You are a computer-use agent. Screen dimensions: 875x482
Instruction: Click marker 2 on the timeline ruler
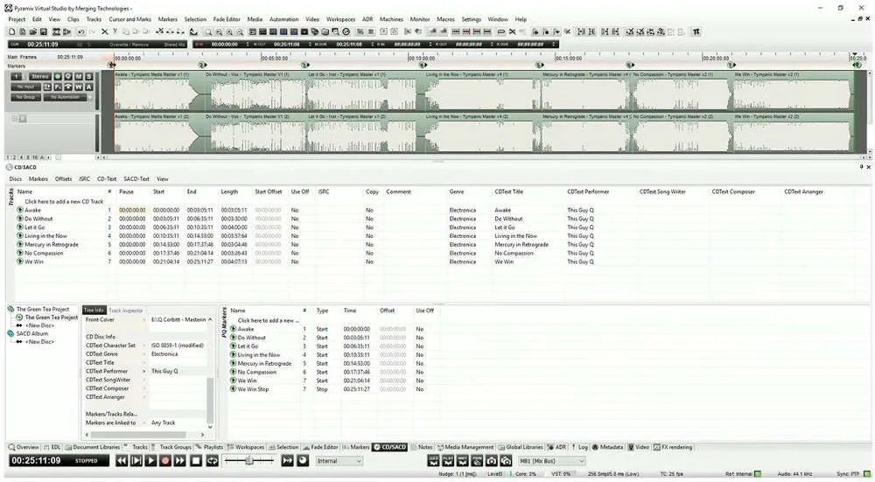pyautogui.click(x=202, y=66)
